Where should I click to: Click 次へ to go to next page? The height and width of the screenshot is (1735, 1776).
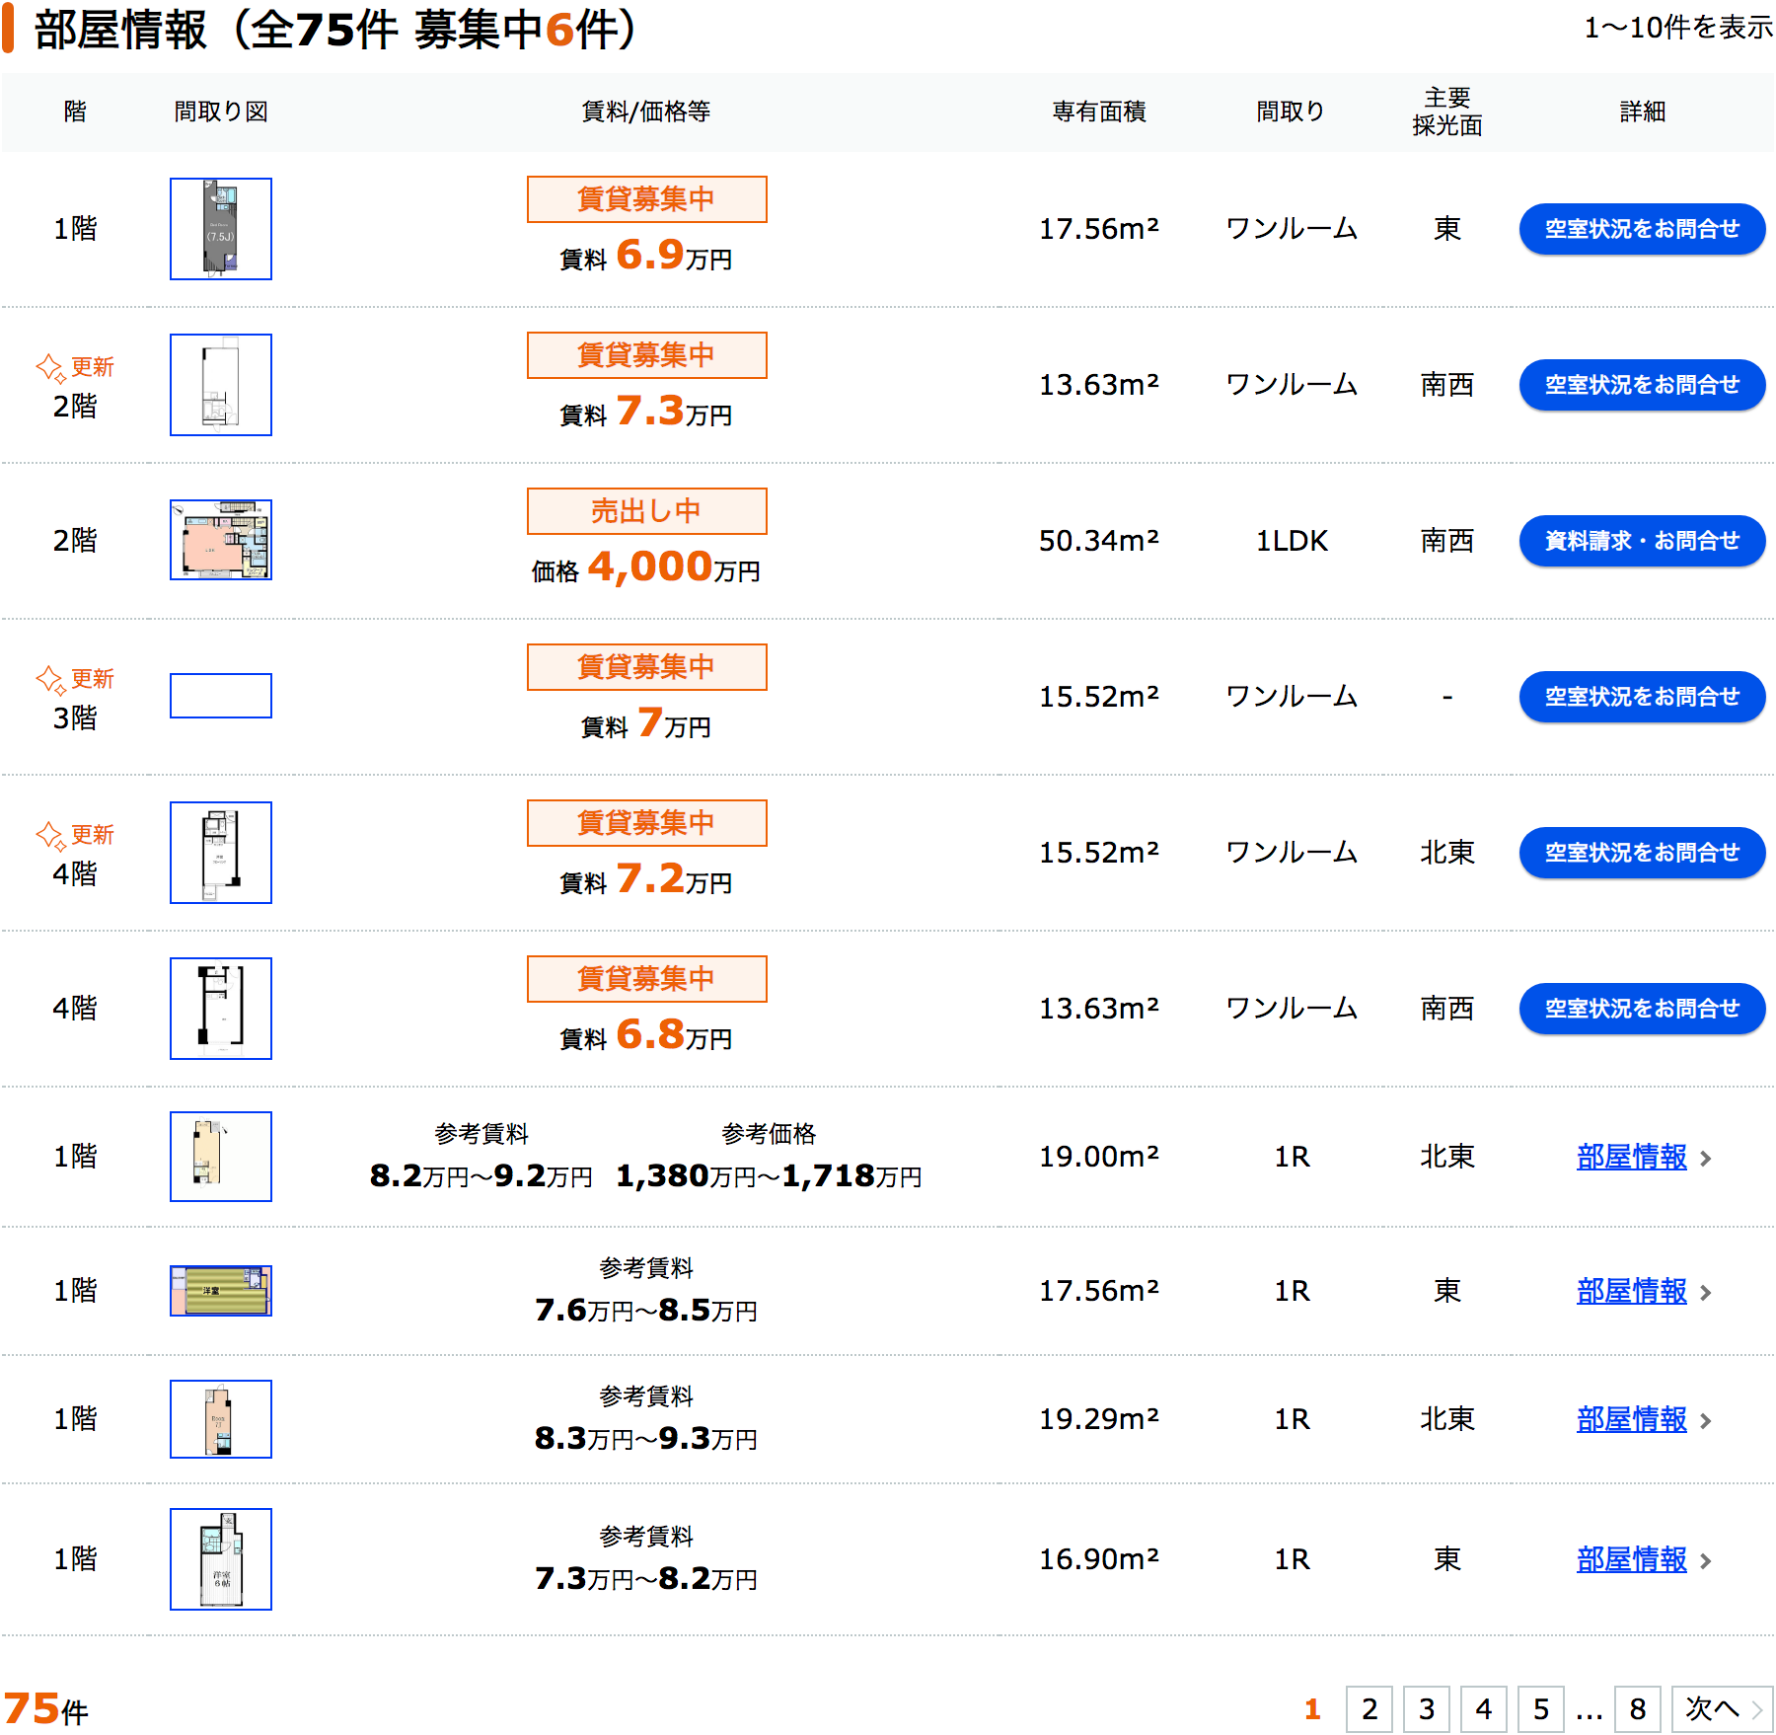1722,1709
